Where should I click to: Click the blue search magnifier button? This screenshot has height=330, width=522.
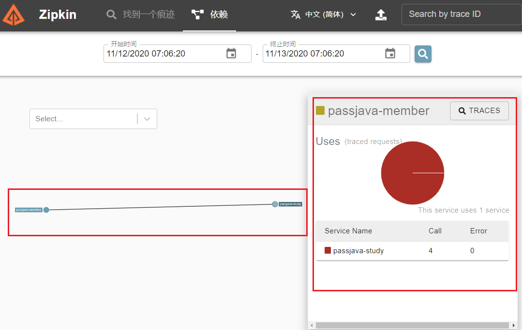(423, 54)
